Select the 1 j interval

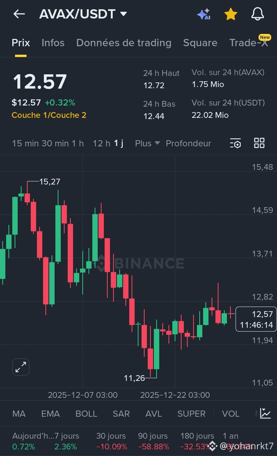[118, 143]
